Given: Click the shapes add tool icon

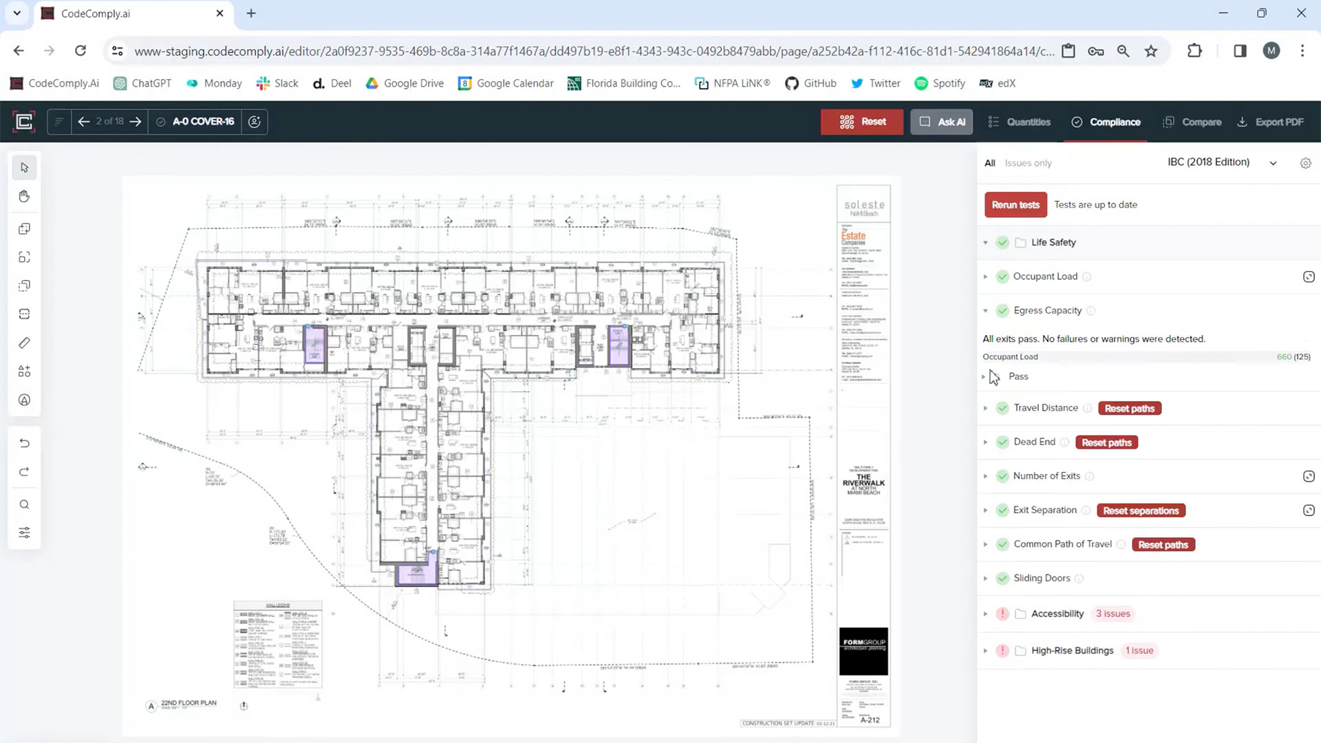Looking at the screenshot, I should (x=25, y=371).
